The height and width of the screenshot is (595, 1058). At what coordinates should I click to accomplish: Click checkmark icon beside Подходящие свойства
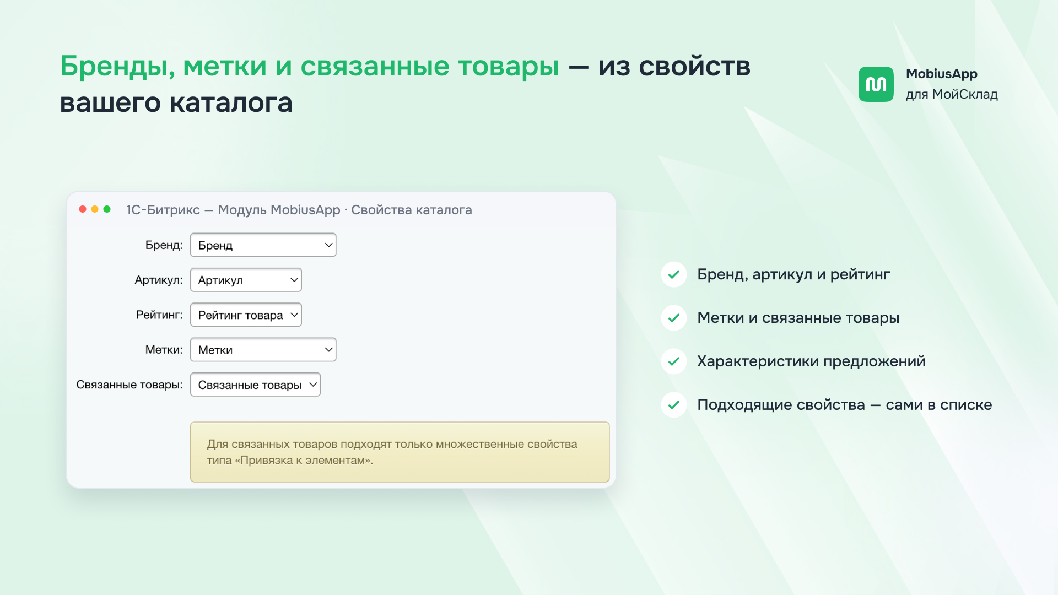coord(673,405)
